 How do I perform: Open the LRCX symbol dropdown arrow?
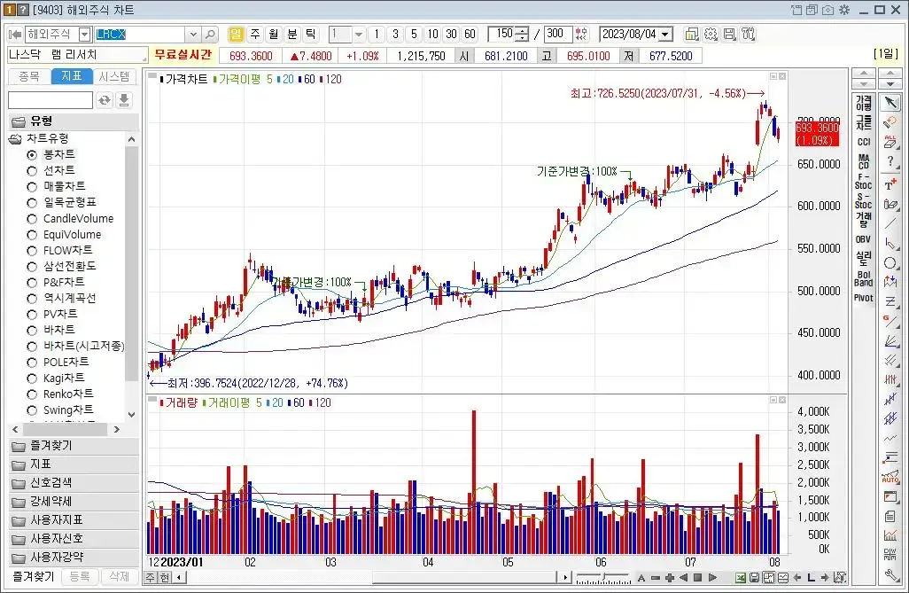click(194, 35)
